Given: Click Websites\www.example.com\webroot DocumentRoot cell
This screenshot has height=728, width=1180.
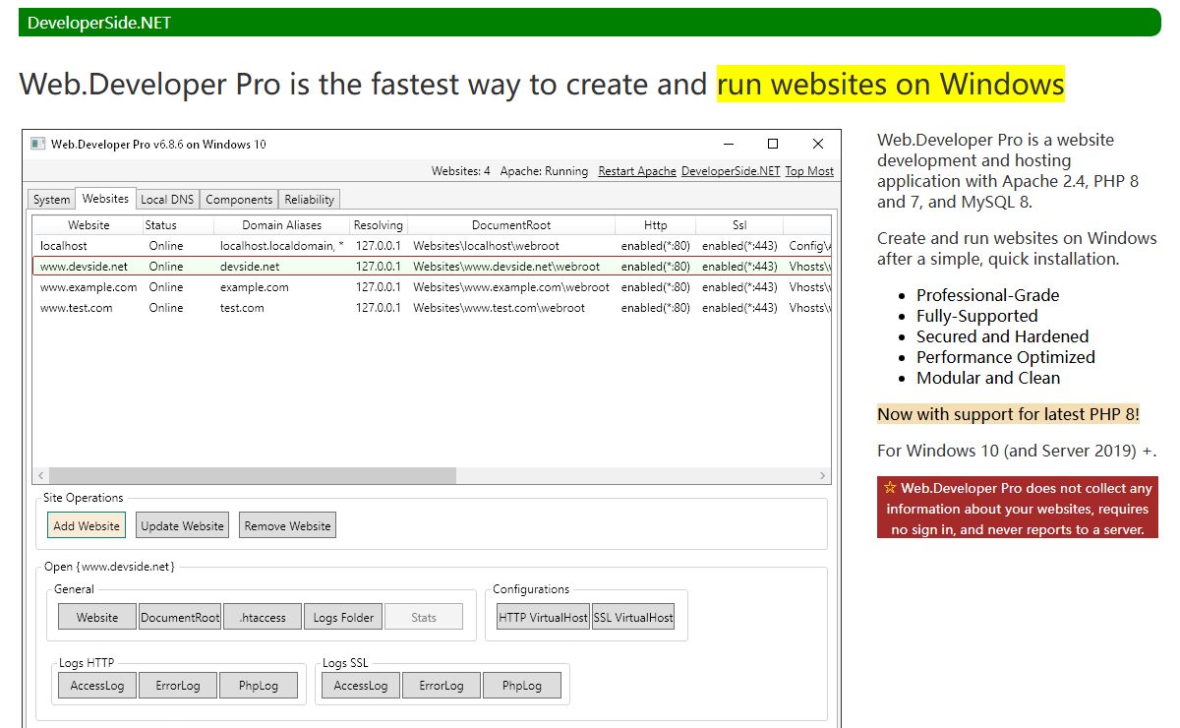Looking at the screenshot, I should coord(511,287).
